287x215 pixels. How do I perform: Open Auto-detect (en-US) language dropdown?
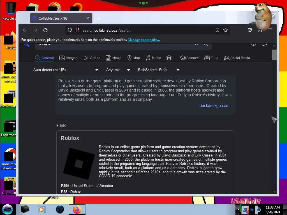[66, 70]
